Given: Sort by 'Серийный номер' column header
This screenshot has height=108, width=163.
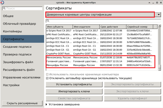Looking at the screenshot, I should [x=140, y=27].
